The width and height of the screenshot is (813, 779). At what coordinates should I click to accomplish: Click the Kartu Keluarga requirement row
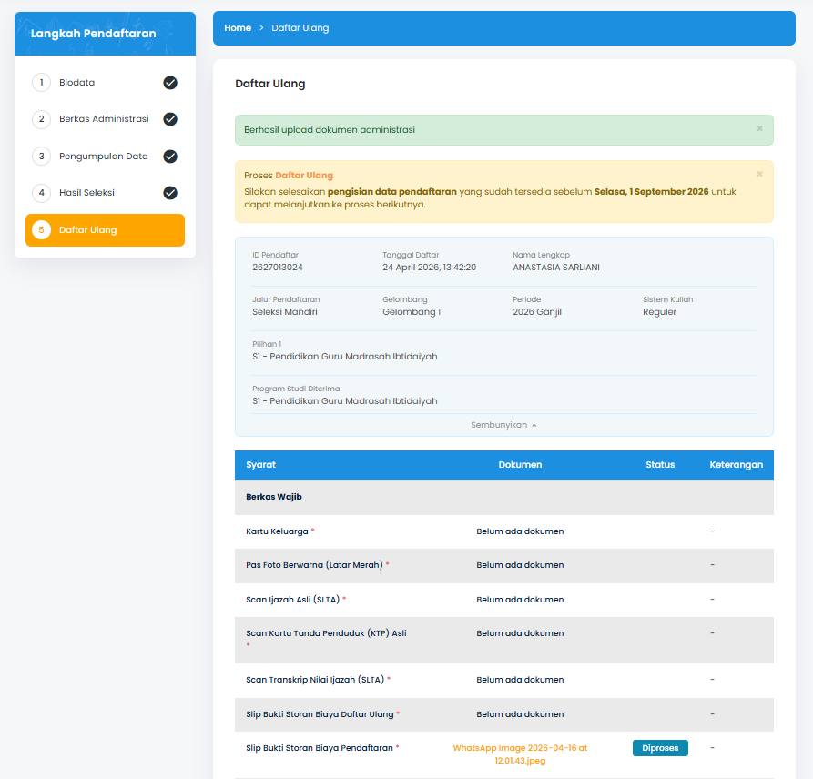pyautogui.click(x=279, y=531)
